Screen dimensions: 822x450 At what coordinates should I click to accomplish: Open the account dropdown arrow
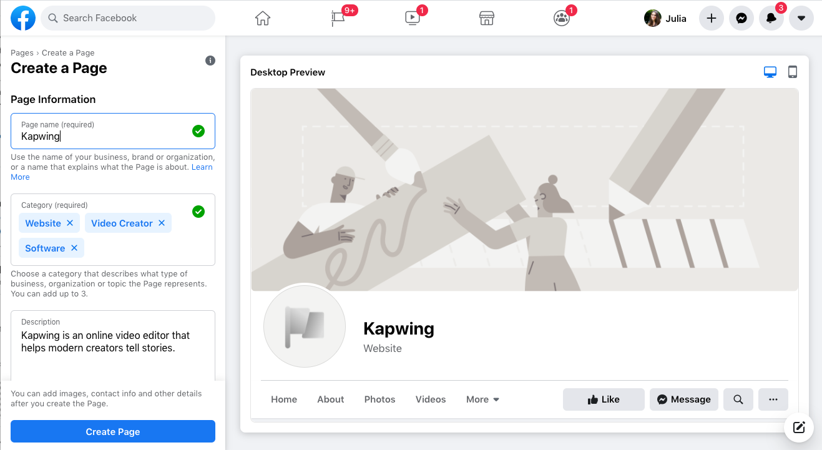[801, 19]
